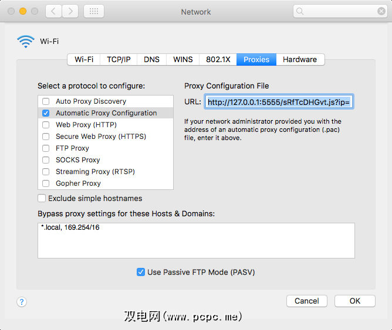Enable the SOCKS Proxy checkbox

pos(46,160)
